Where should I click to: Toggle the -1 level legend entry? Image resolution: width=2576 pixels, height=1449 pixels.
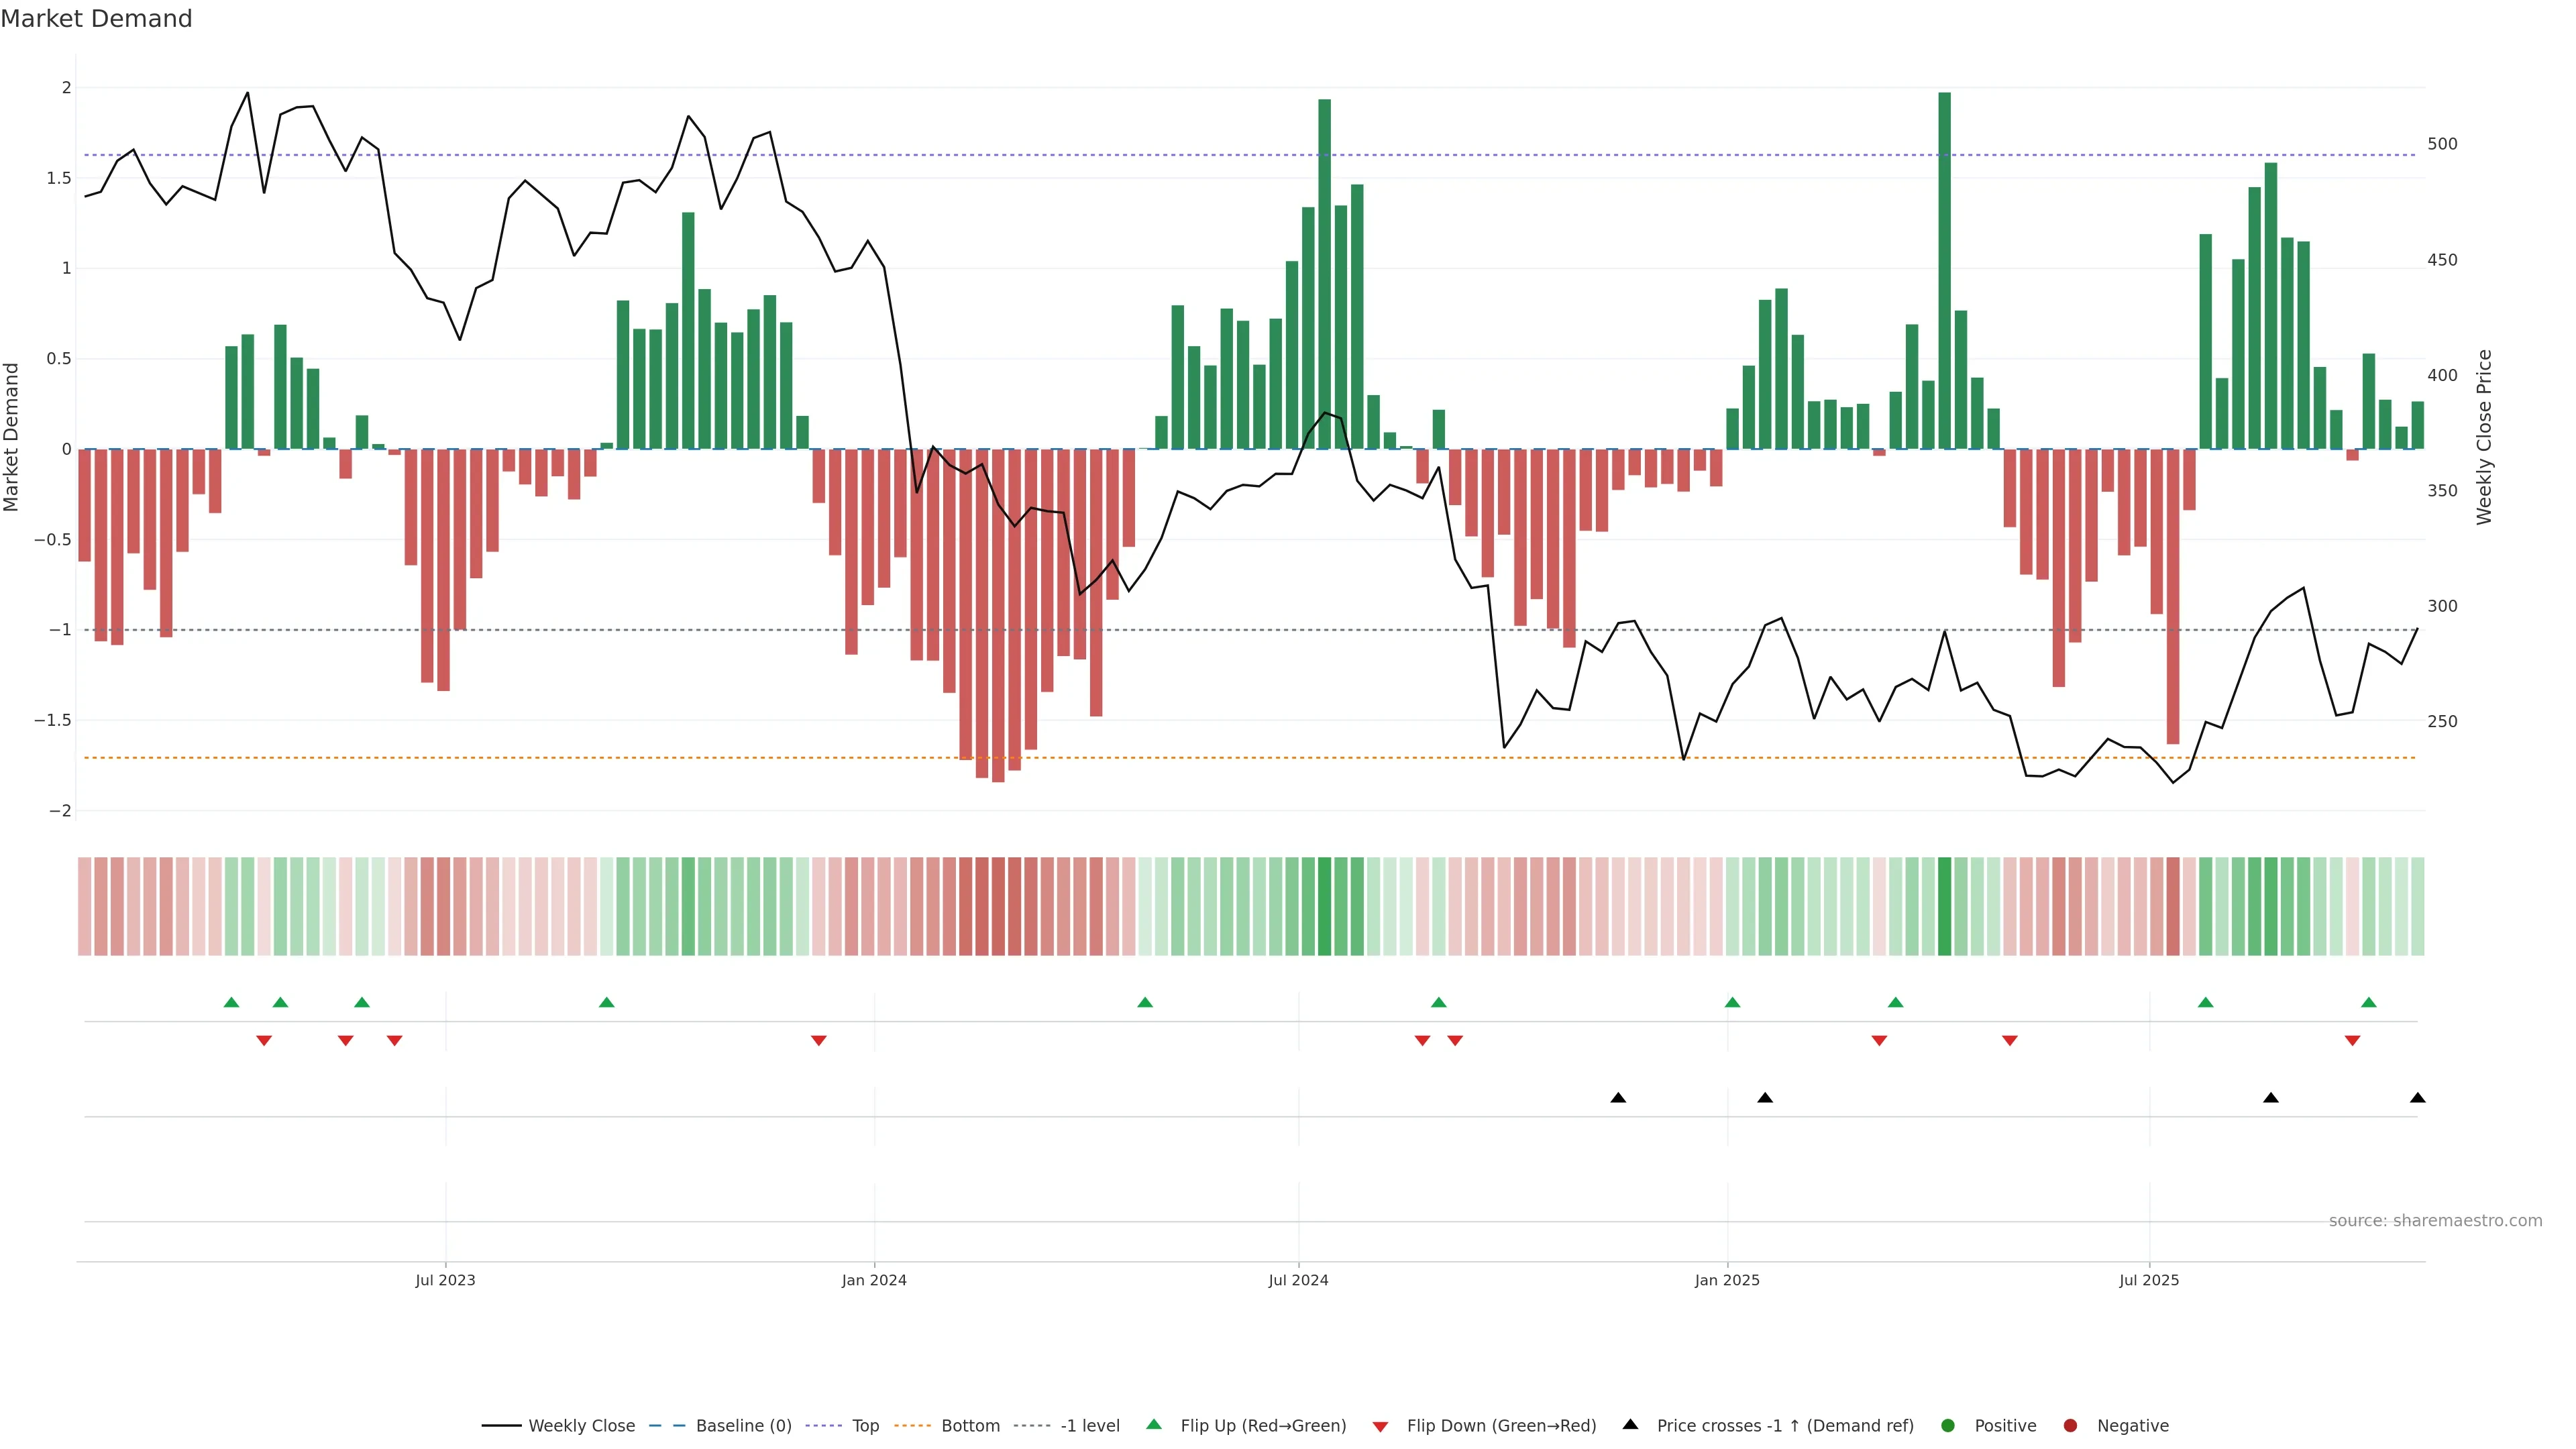pos(1089,1425)
